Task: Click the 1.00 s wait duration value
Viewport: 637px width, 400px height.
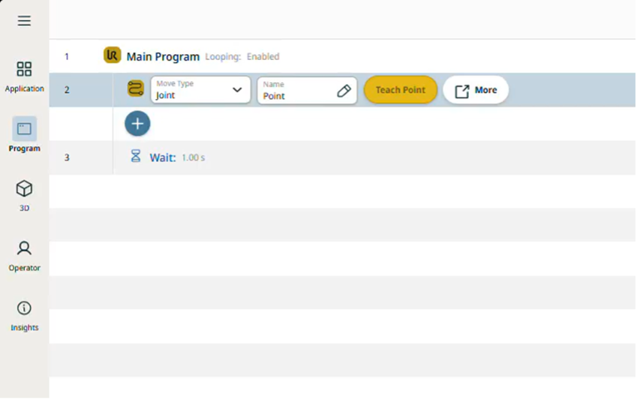Action: click(194, 158)
